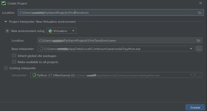Click the PyCharm logo in title bar
This screenshot has width=207, height=111.
point(3,3)
